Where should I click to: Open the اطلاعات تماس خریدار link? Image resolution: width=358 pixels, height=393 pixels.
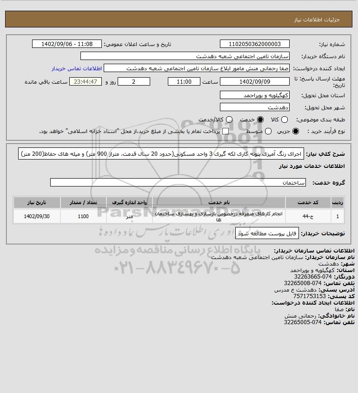tap(77, 68)
